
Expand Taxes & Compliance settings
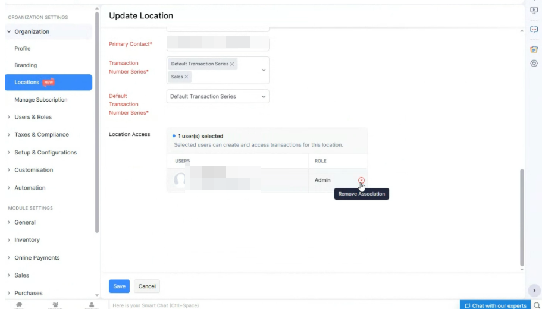tap(42, 135)
